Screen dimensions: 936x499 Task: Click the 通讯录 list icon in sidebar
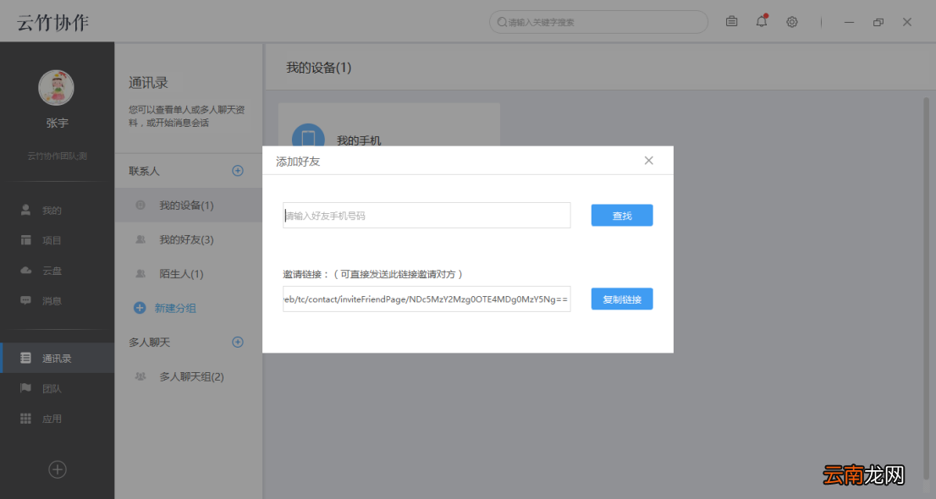[x=25, y=358]
